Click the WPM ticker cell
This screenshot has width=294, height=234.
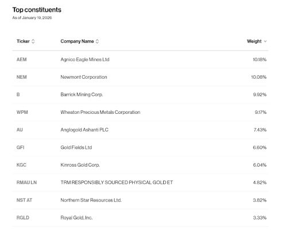pos(22,112)
